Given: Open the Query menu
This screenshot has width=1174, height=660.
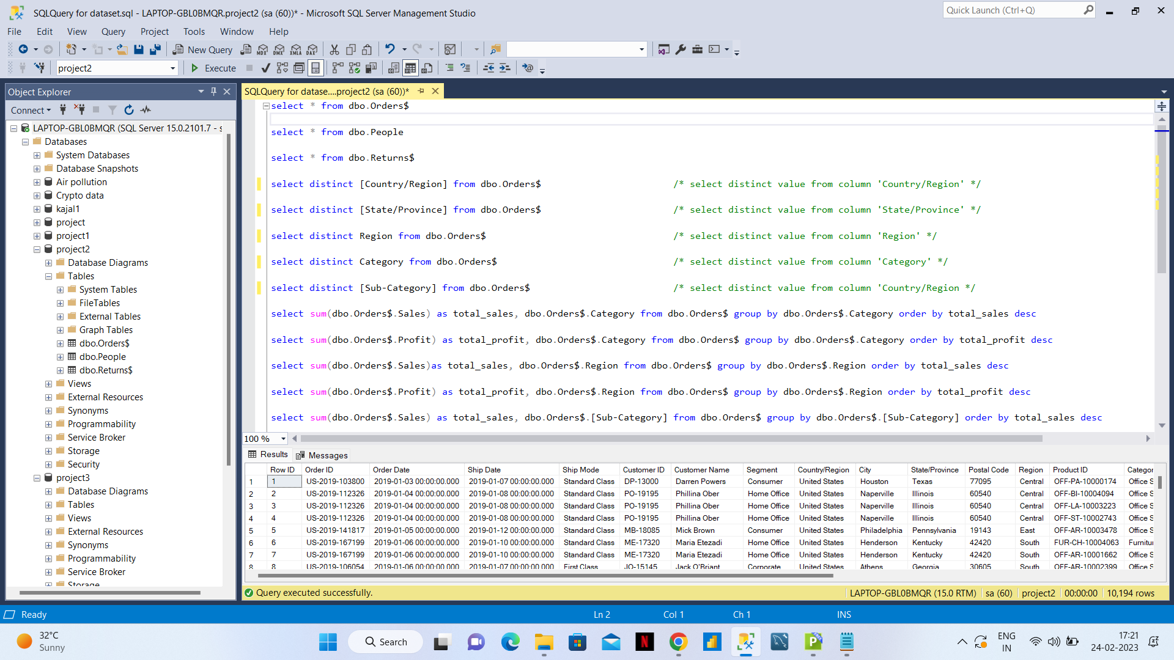Looking at the screenshot, I should (x=113, y=32).
